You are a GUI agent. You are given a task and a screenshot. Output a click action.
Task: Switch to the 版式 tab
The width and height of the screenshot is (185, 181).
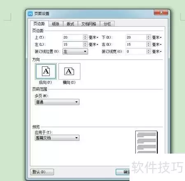[70, 24]
